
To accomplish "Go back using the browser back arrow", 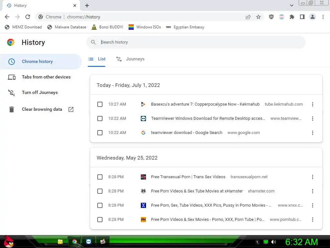I will pos(7,17).
